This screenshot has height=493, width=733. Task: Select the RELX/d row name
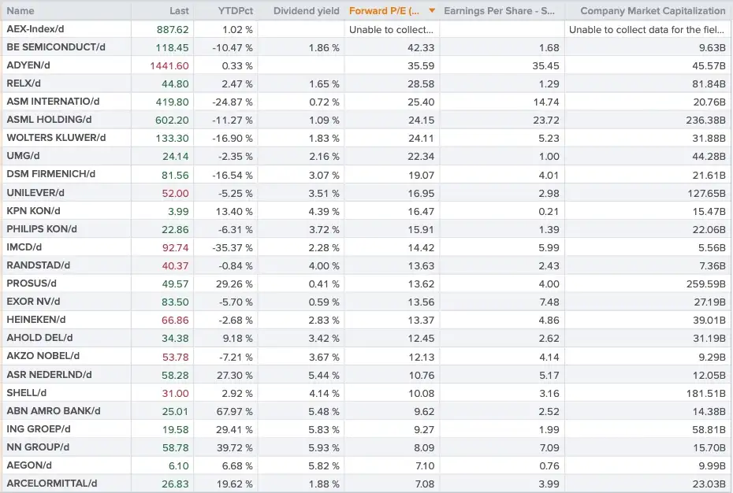coord(24,83)
